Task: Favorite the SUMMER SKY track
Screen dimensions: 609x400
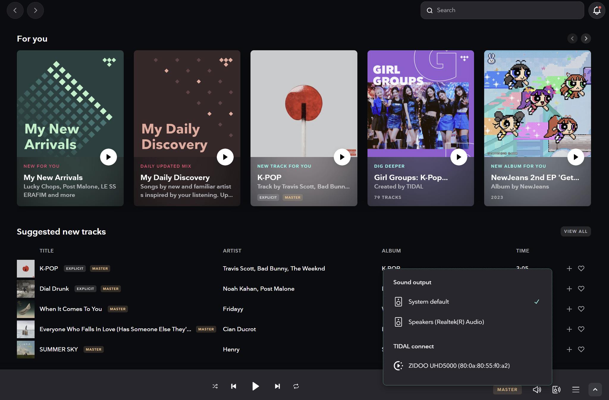Action: 581,349
